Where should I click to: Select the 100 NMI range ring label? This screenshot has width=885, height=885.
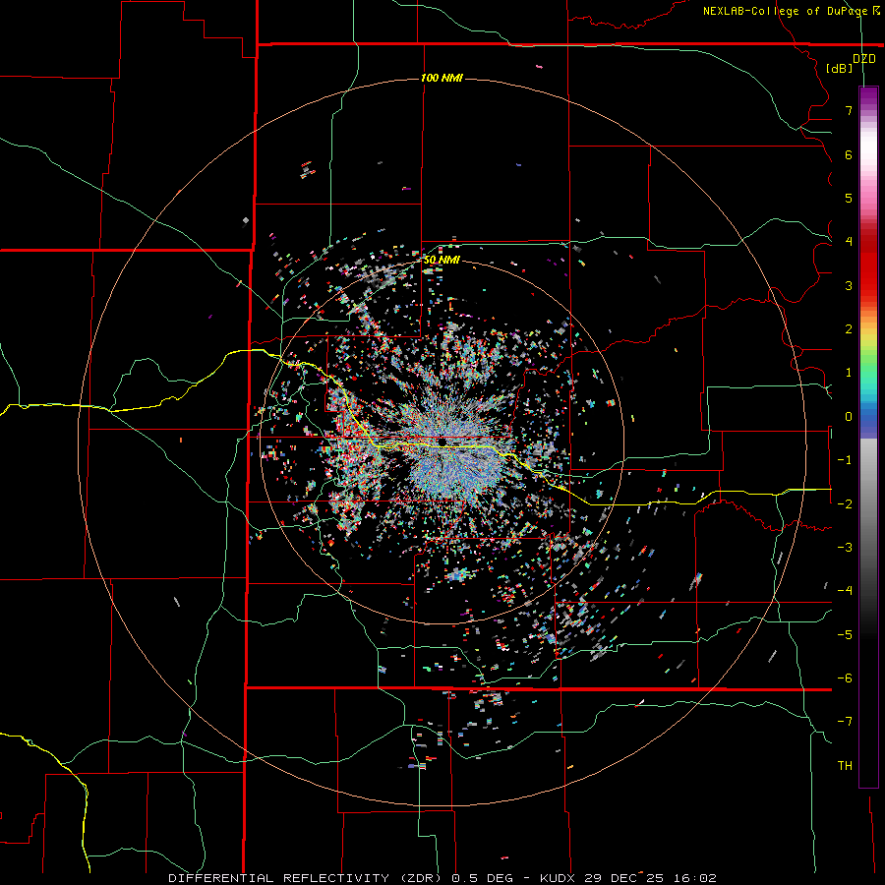click(442, 78)
